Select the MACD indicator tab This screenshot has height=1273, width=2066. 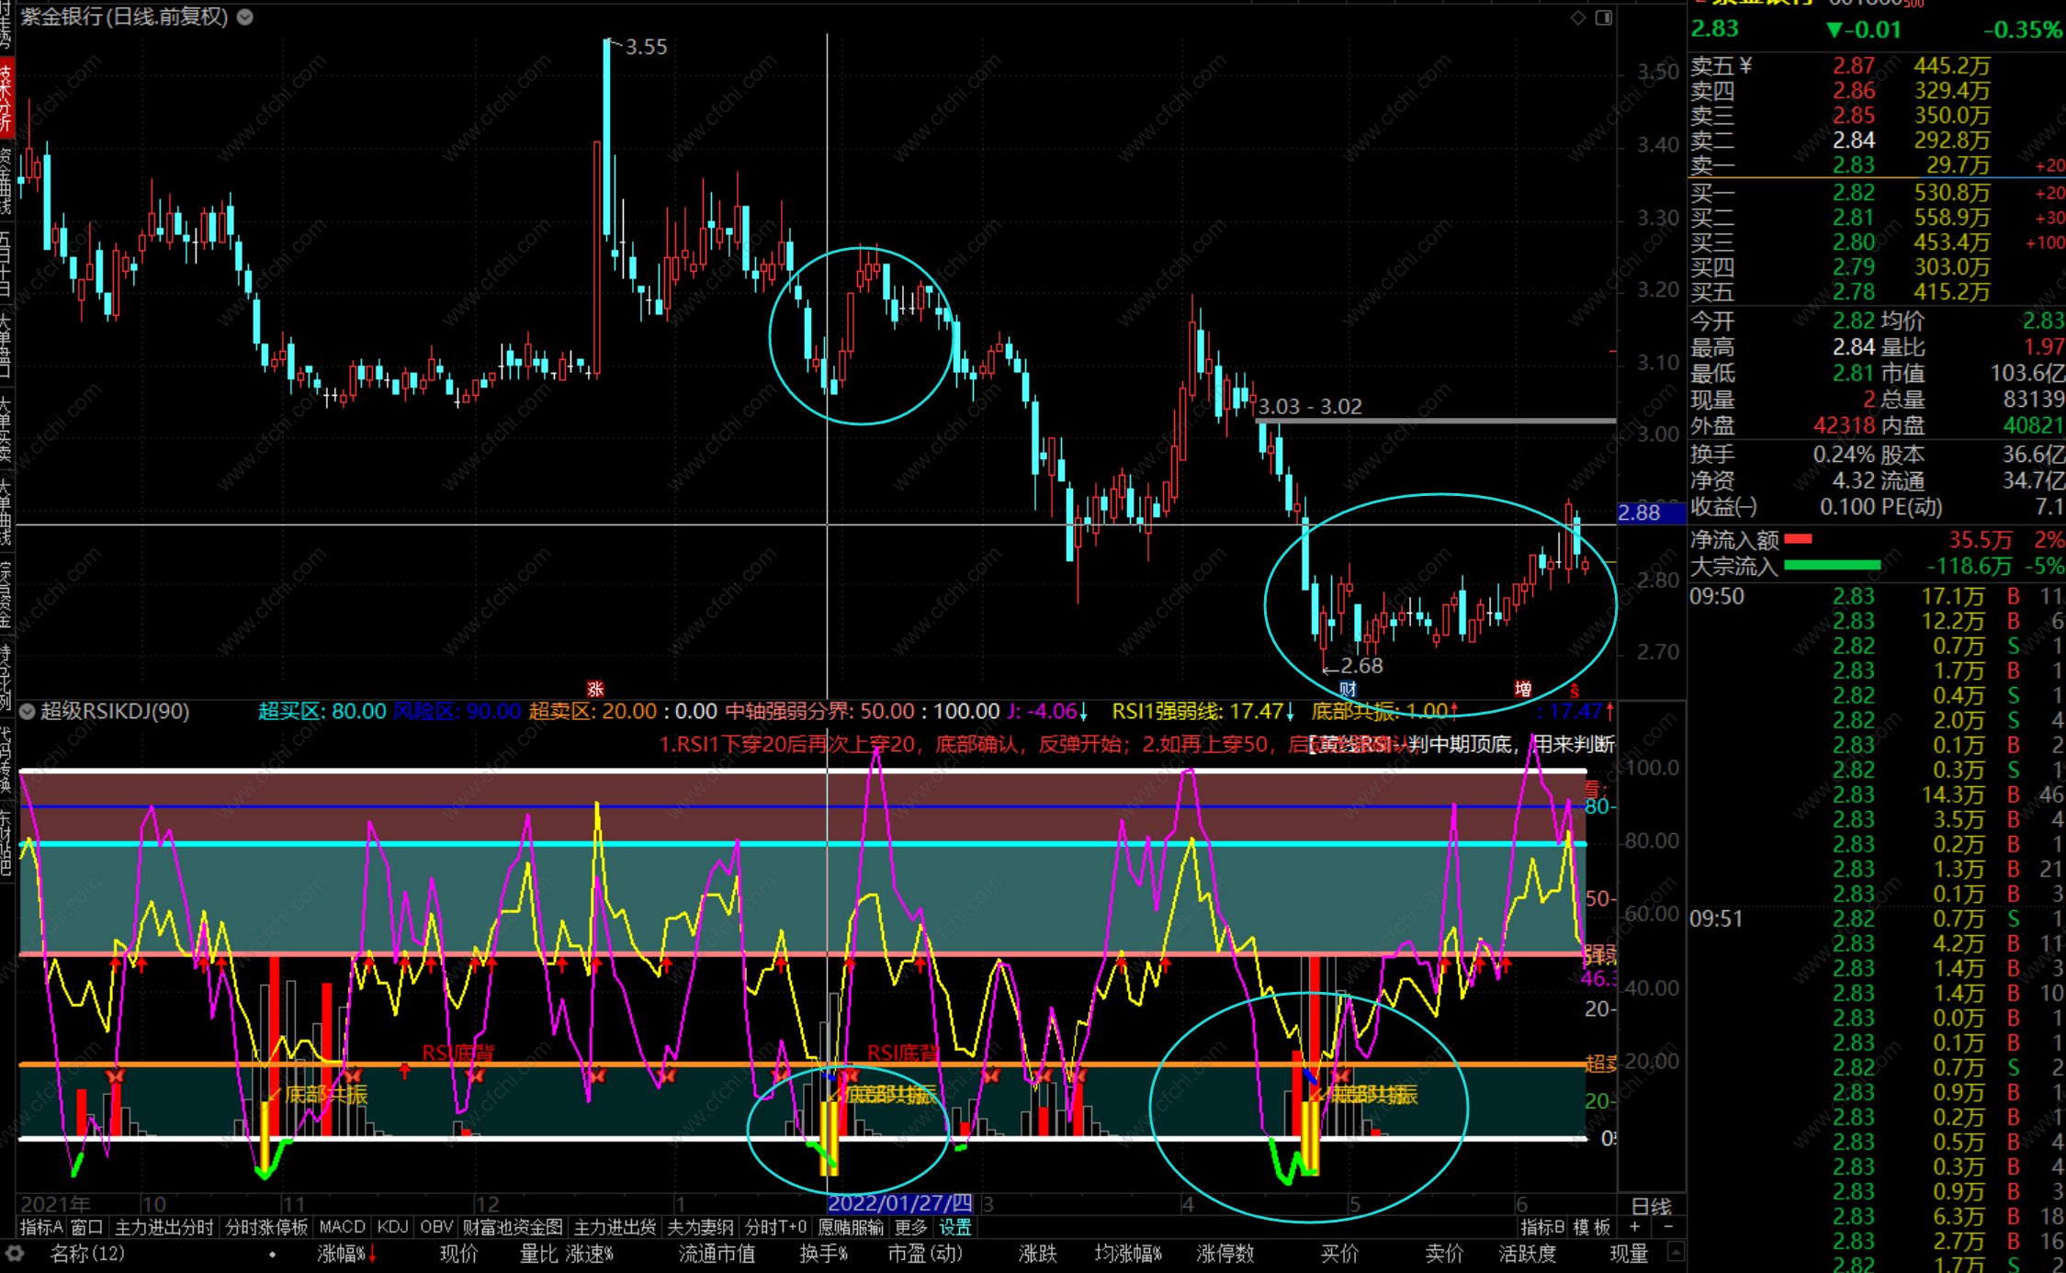[x=342, y=1227]
